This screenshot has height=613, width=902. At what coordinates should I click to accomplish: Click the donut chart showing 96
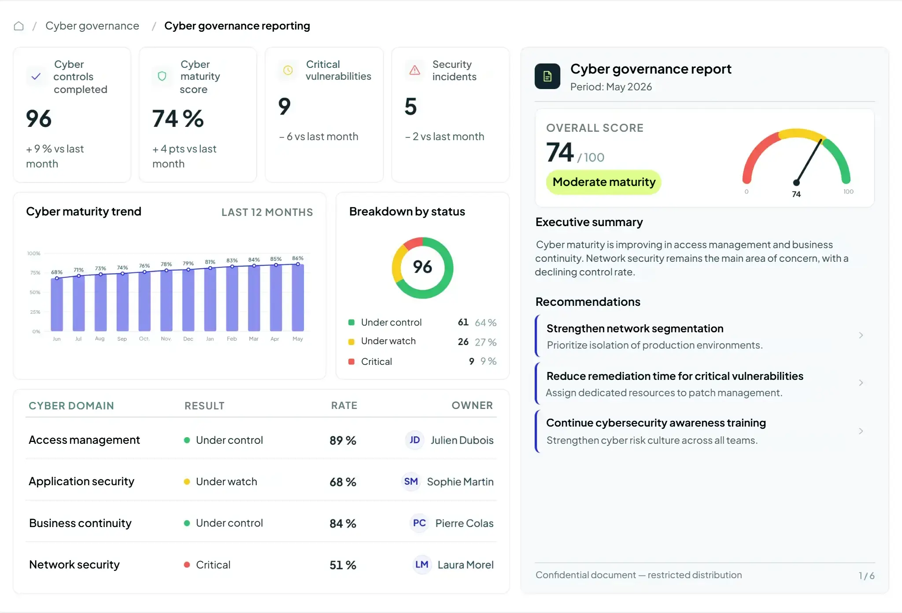(422, 267)
